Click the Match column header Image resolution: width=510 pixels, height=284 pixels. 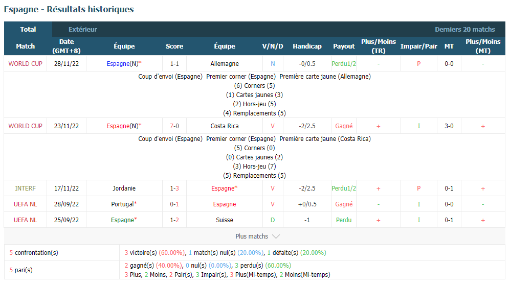(26, 46)
